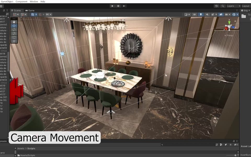
Task: Toggle hidden packages count icon
Action: [x=236, y=145]
